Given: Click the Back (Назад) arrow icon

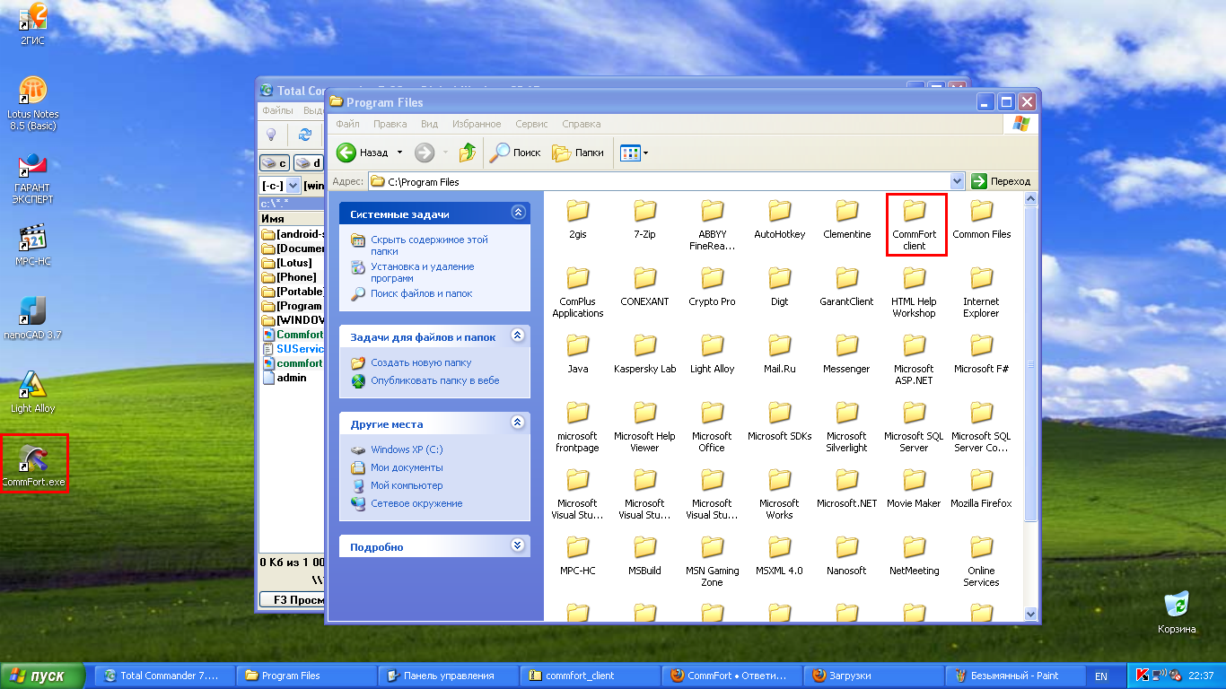Looking at the screenshot, I should point(347,153).
